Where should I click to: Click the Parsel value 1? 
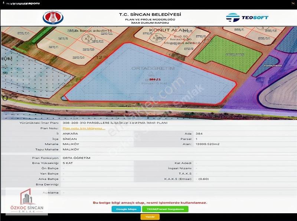click(x=197, y=139)
